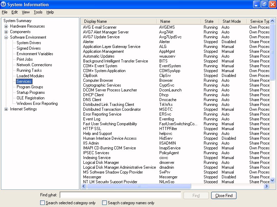Enable Search selected category only checkbox
The width and height of the screenshot is (277, 207).
[x=43, y=203]
